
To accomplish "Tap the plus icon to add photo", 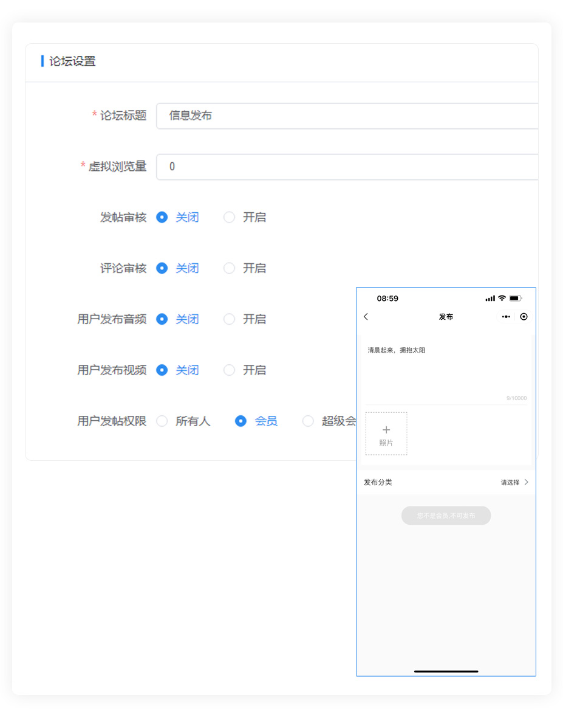I will pyautogui.click(x=386, y=430).
